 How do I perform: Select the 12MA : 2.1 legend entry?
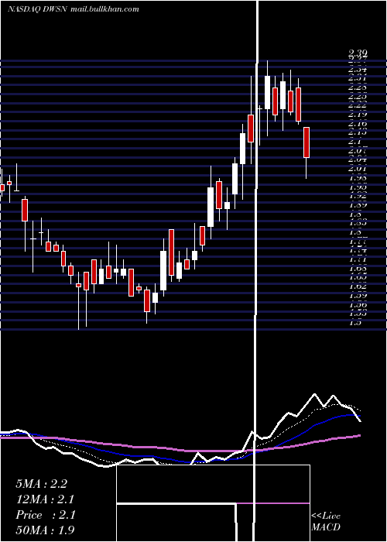click(x=45, y=499)
